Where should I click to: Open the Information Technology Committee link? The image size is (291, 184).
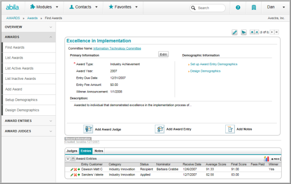tap(117, 49)
